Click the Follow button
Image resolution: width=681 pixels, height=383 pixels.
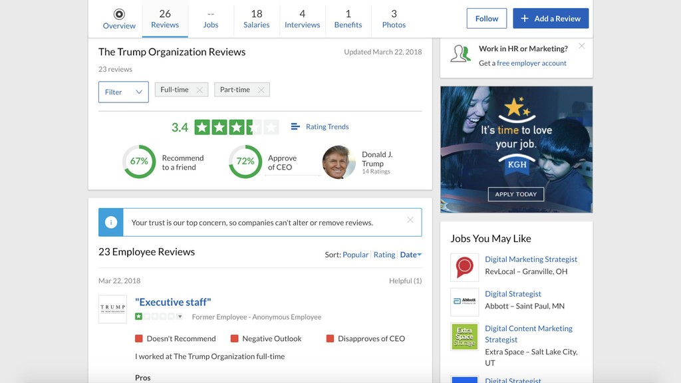coord(486,19)
